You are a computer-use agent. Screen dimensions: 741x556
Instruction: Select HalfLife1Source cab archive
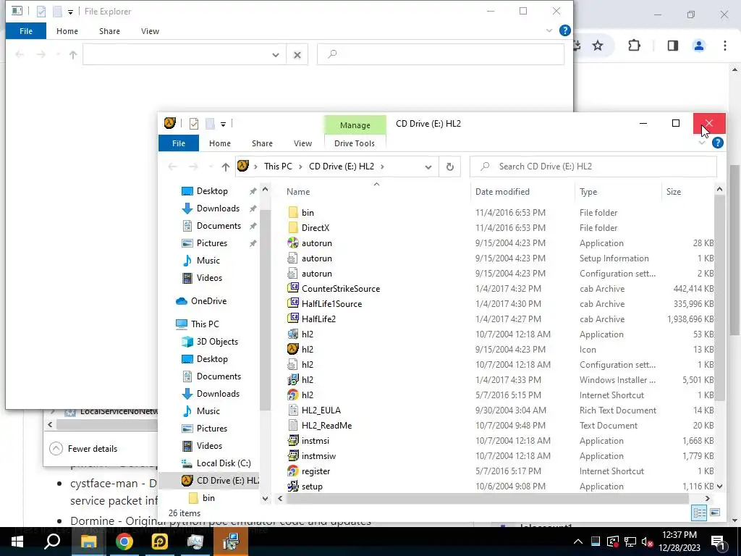point(331,303)
